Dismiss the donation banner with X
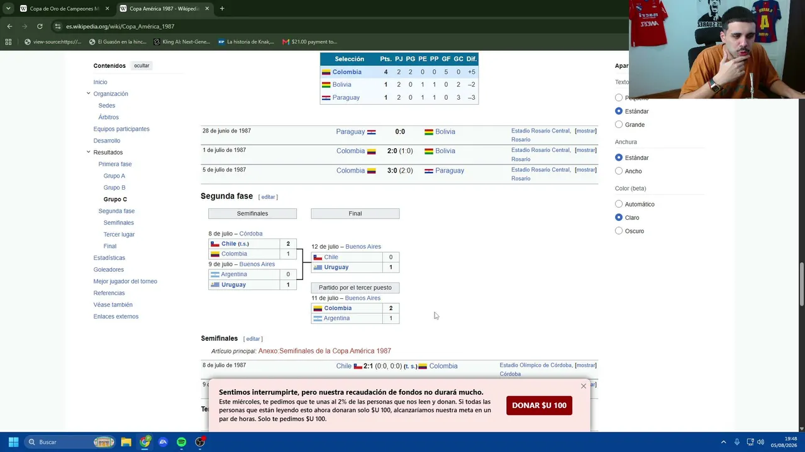The height and width of the screenshot is (452, 805). pyautogui.click(x=584, y=386)
